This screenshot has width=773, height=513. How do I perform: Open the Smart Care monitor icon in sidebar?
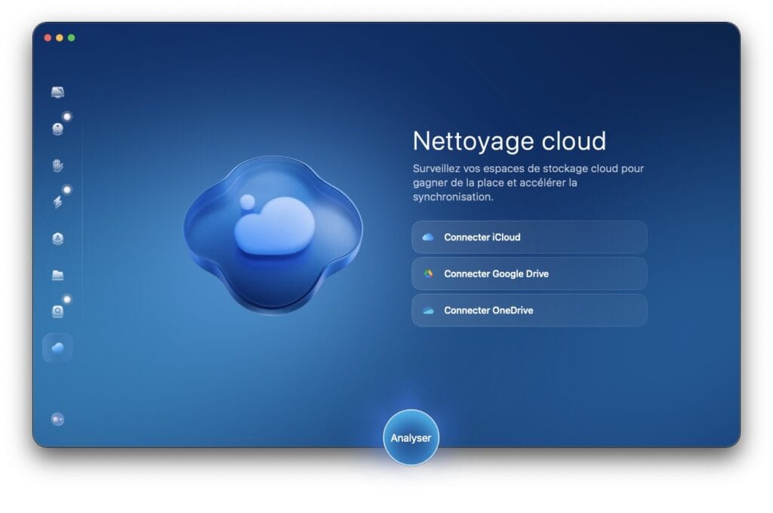57,92
